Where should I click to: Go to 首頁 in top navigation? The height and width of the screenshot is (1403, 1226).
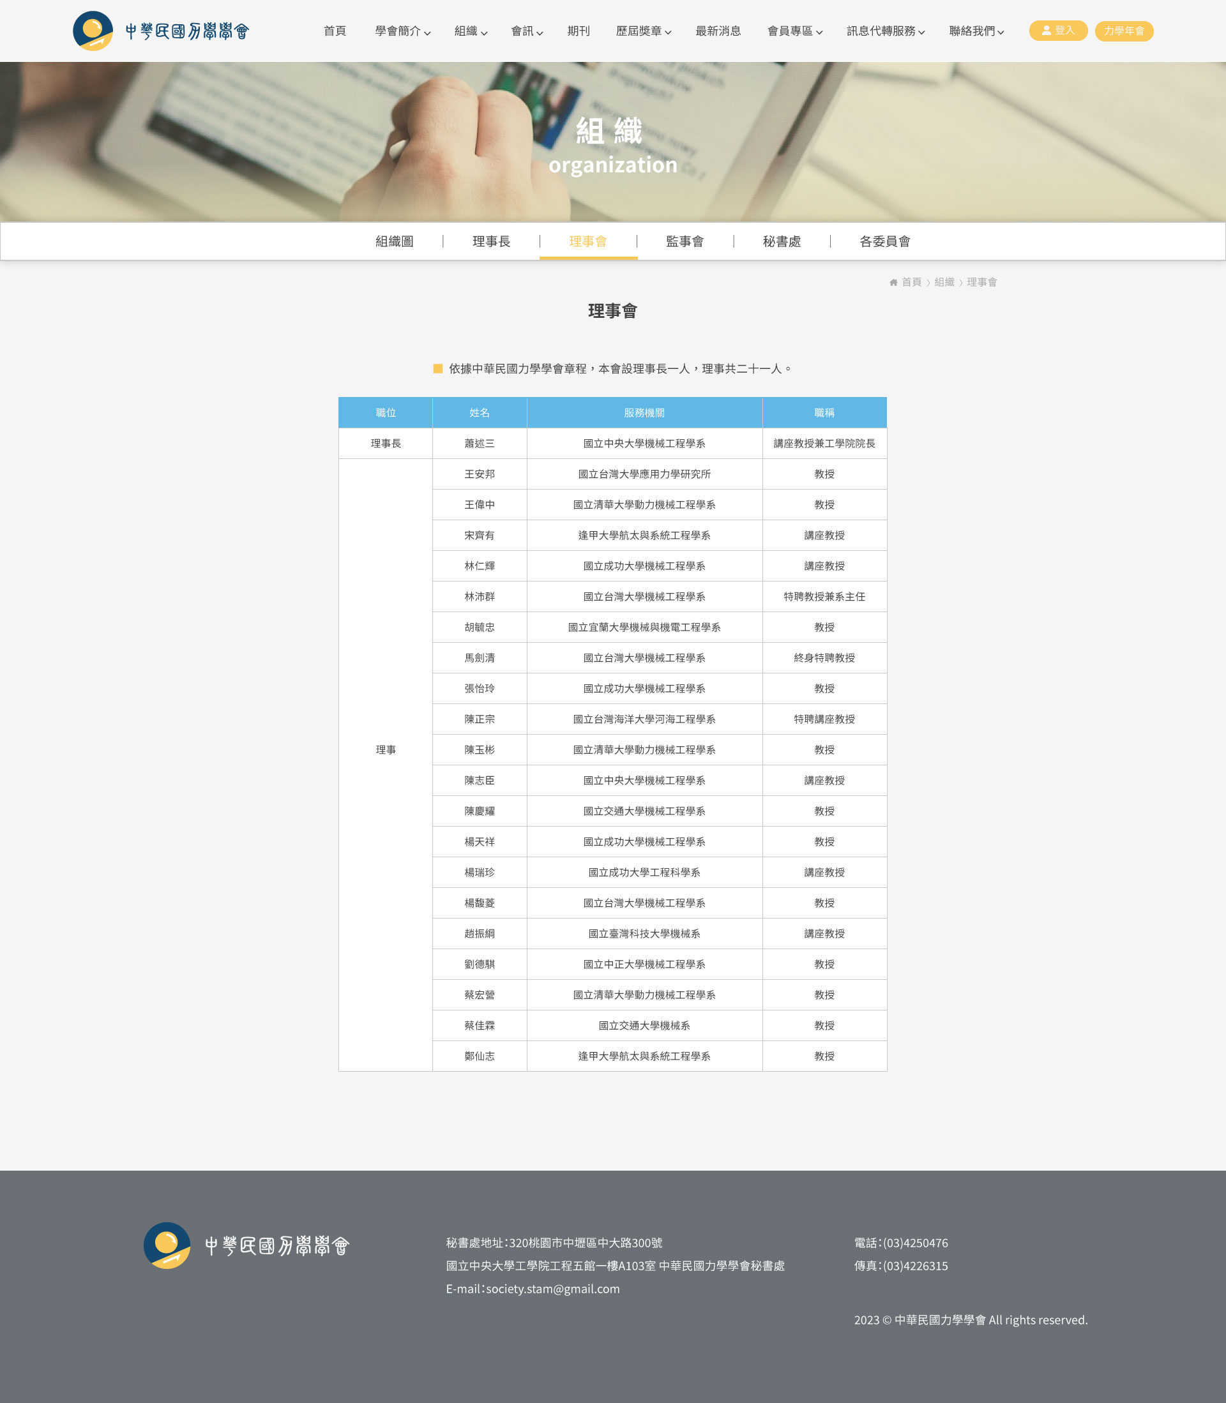pos(335,31)
